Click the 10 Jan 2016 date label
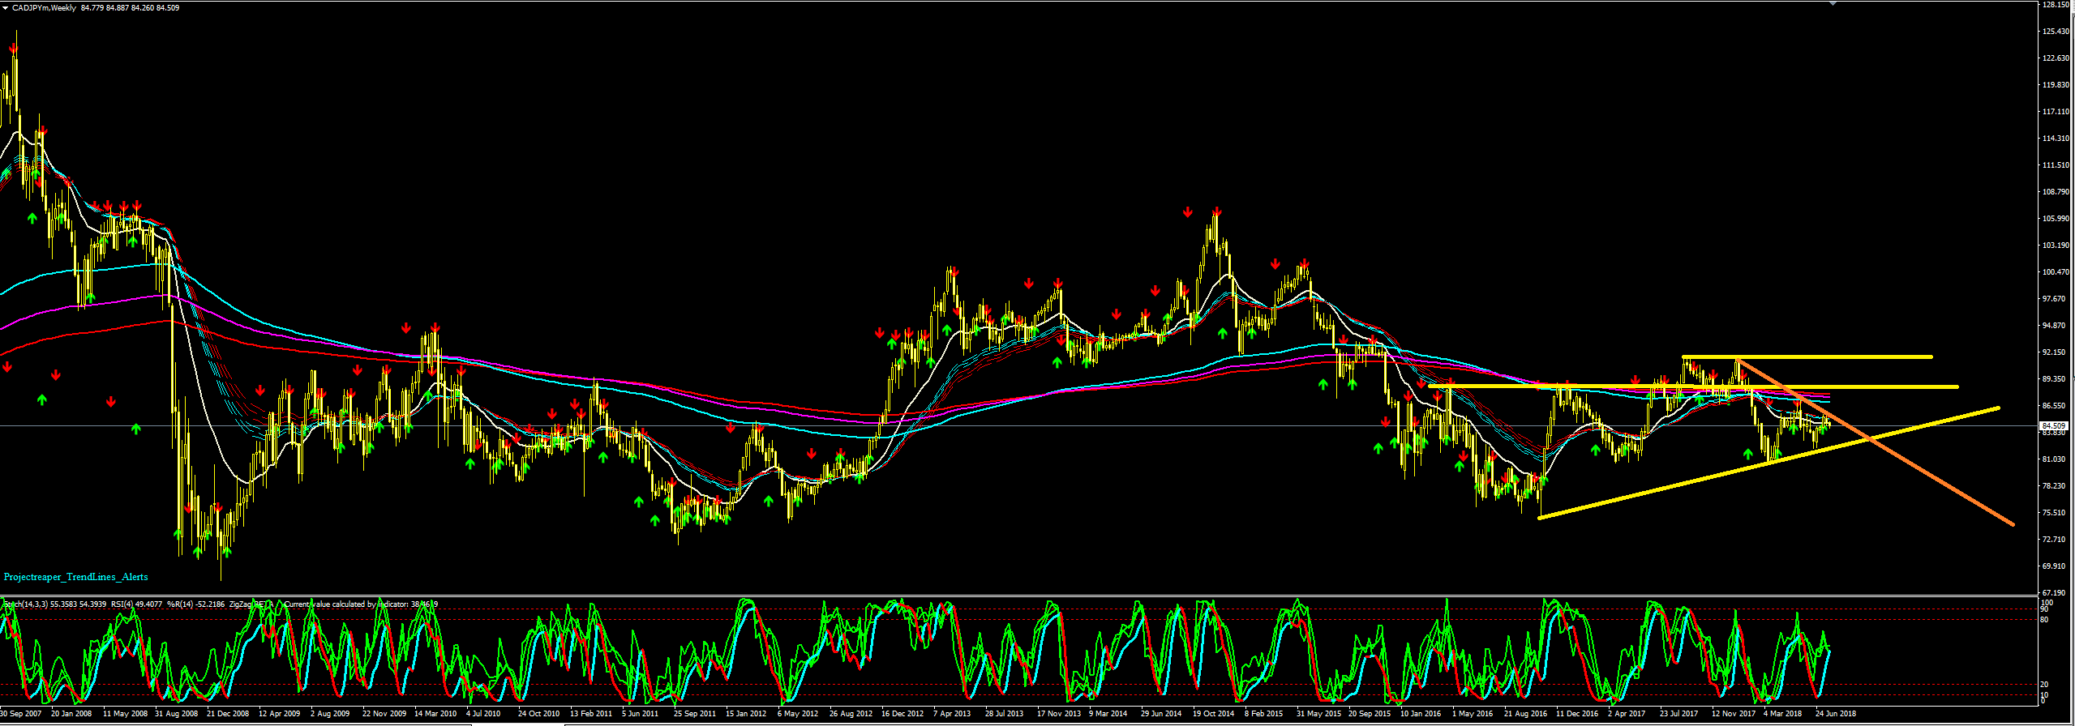 pos(1421,714)
